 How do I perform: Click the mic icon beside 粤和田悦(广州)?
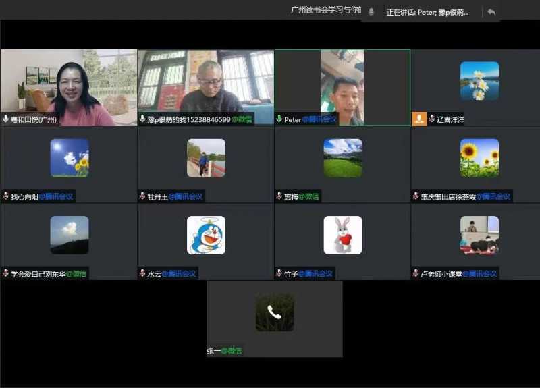[x=6, y=119]
